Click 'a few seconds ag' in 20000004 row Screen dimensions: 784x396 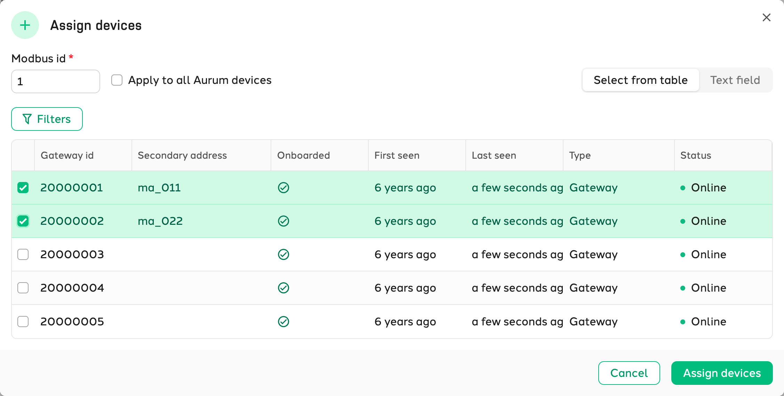coord(518,288)
